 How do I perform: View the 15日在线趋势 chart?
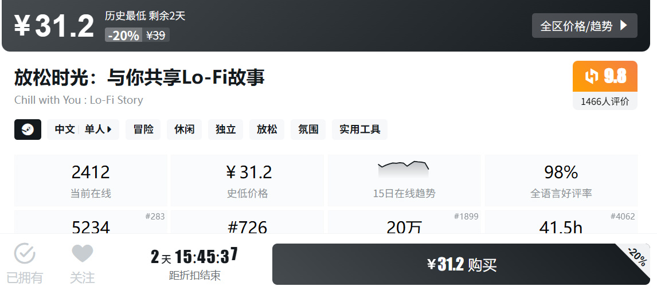coord(404,180)
